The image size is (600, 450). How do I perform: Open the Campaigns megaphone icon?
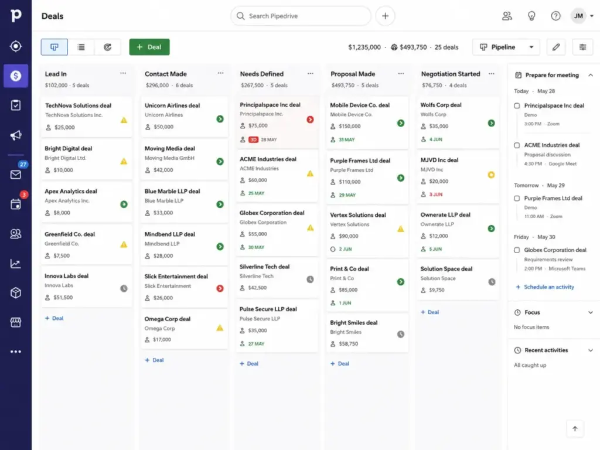tap(16, 135)
